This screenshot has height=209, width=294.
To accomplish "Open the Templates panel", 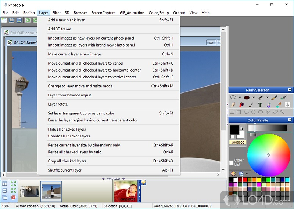I will coord(126,191).
